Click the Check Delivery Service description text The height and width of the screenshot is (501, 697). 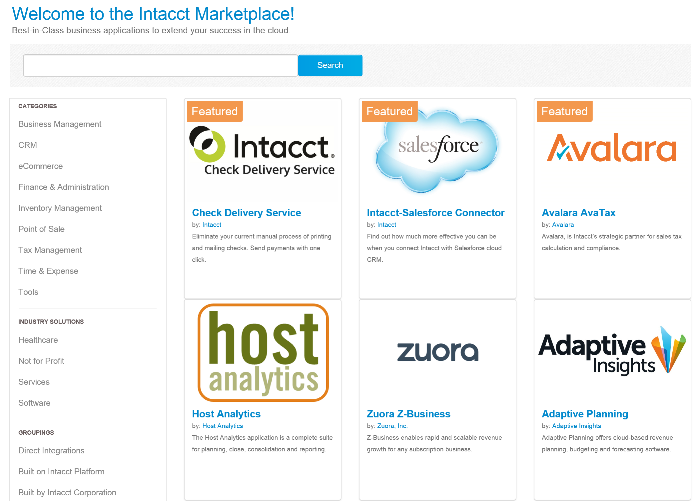pyautogui.click(x=262, y=248)
